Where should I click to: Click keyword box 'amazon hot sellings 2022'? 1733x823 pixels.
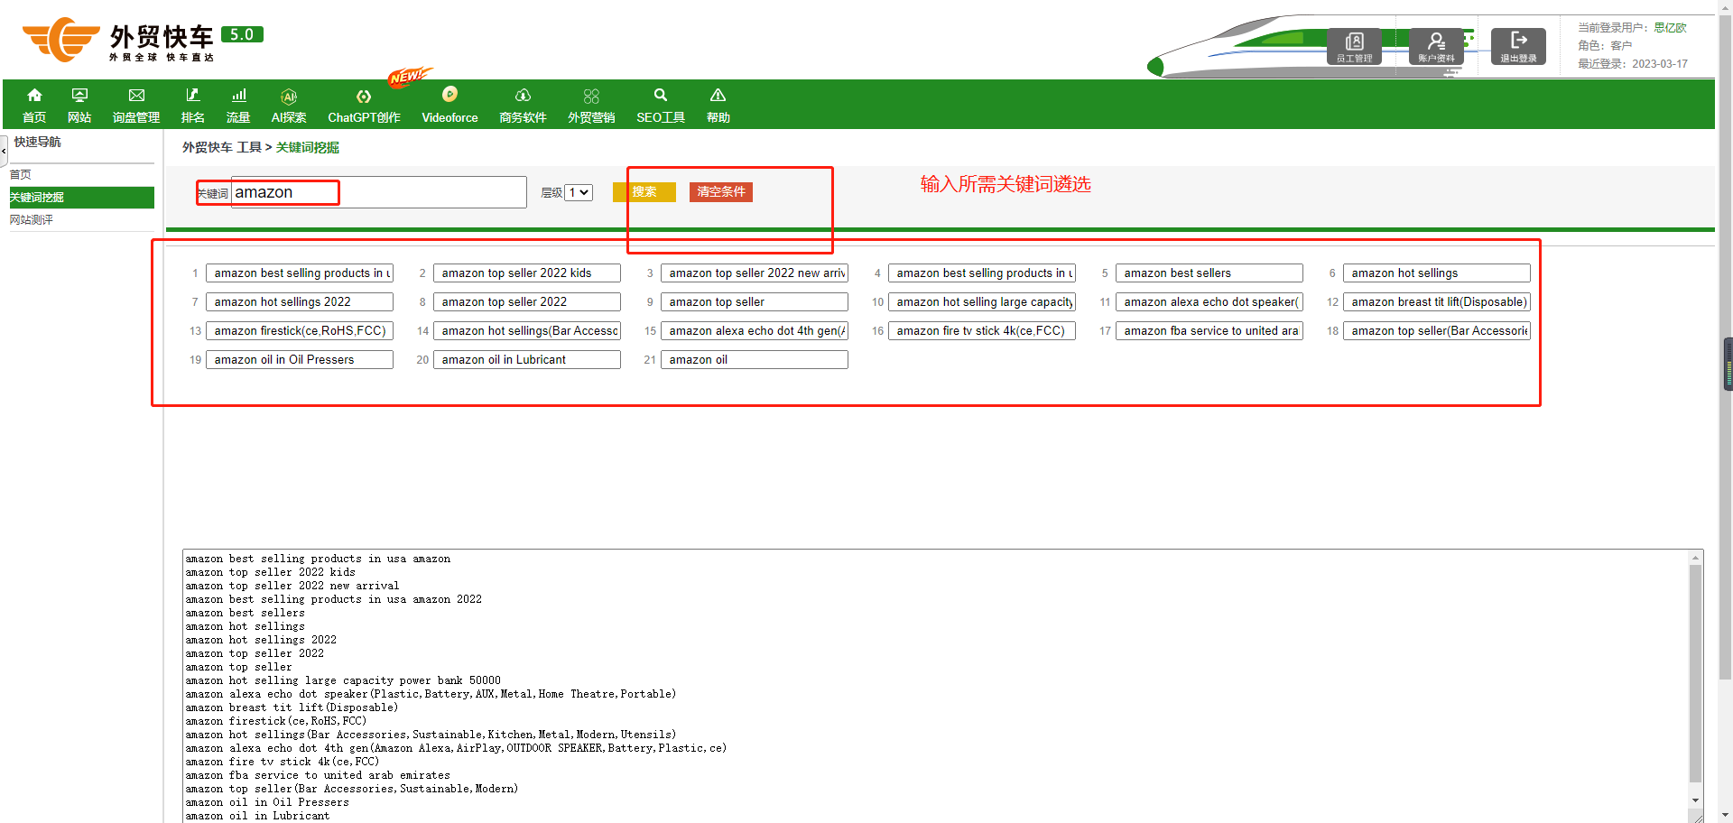300,301
